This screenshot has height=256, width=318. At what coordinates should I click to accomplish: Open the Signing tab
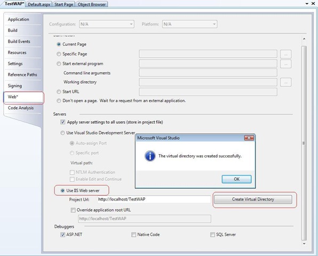pyautogui.click(x=23, y=86)
